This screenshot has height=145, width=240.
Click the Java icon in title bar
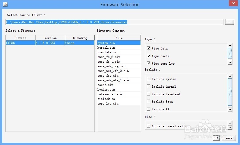(5, 4)
